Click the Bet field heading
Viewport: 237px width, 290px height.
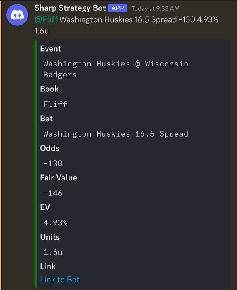coord(46,118)
